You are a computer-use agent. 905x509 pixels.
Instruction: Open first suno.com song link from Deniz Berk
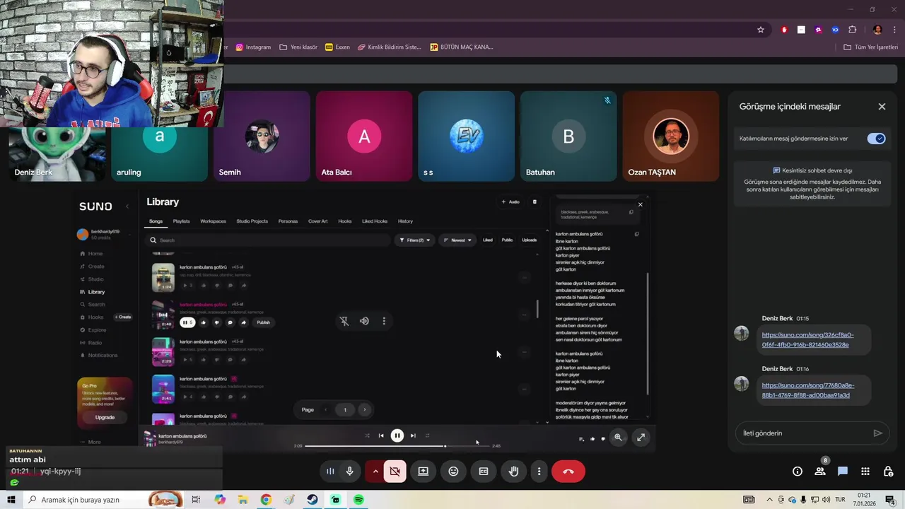tap(807, 340)
